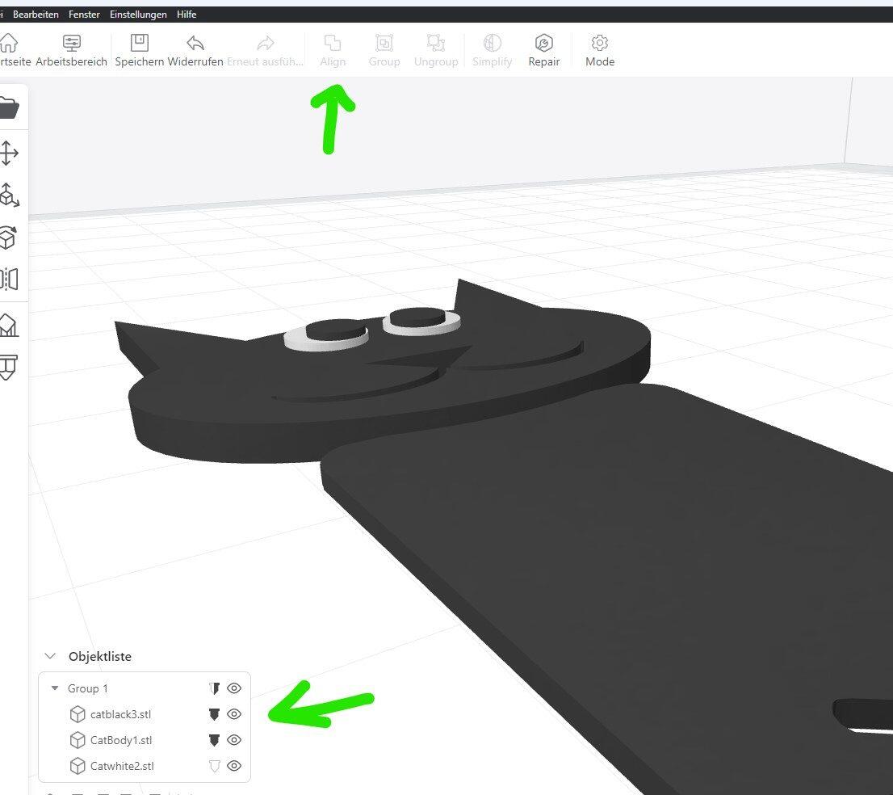Click the Repair tool icon
This screenshot has width=893, height=795.
(543, 44)
